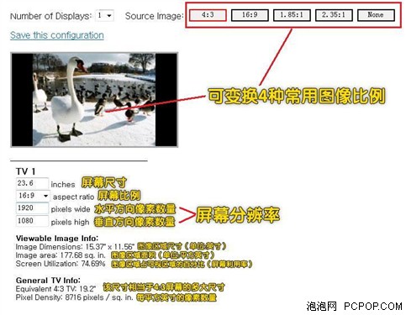The width and height of the screenshot is (406, 315).
Task: Click the Save this configuration link
Action: [x=57, y=35]
